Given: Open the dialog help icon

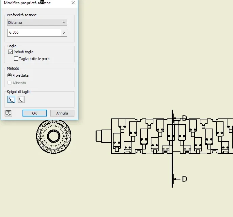Looking at the screenshot, I should (8, 113).
